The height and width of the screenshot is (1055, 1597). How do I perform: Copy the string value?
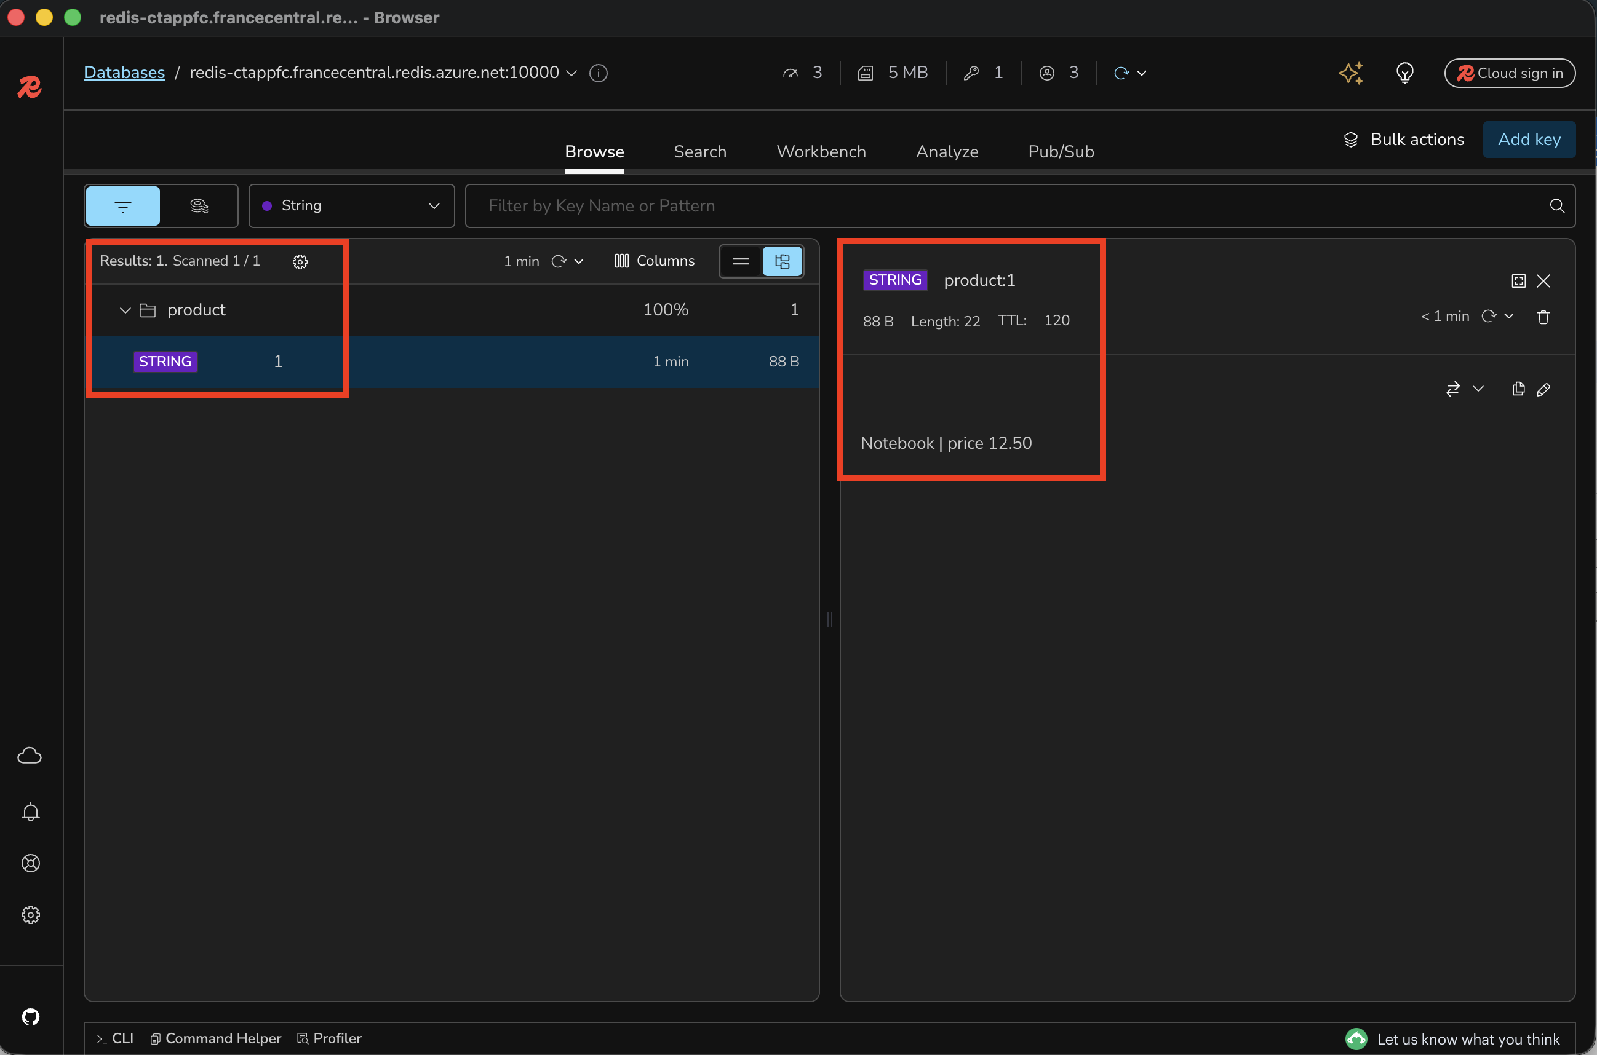point(1518,389)
